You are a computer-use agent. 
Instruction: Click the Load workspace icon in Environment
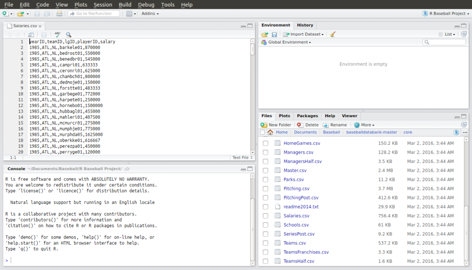(x=265, y=34)
